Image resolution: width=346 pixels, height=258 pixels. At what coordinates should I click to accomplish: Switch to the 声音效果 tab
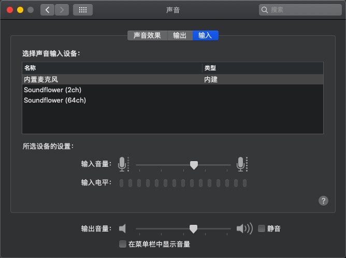pyautogui.click(x=147, y=36)
